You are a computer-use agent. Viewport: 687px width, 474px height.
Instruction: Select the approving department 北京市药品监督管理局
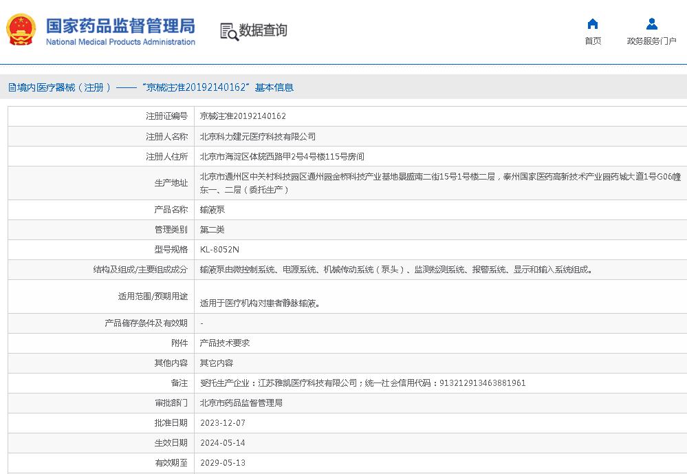(x=241, y=402)
